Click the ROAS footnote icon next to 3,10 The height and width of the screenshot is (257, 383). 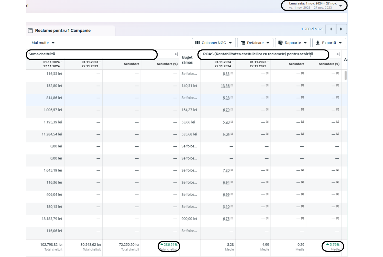point(232,206)
